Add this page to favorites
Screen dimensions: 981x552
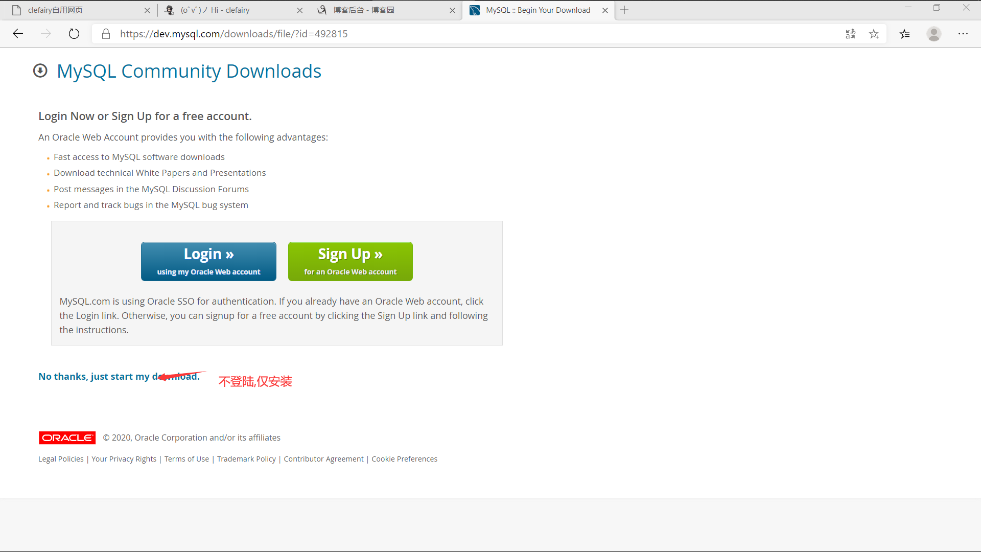coord(874,34)
